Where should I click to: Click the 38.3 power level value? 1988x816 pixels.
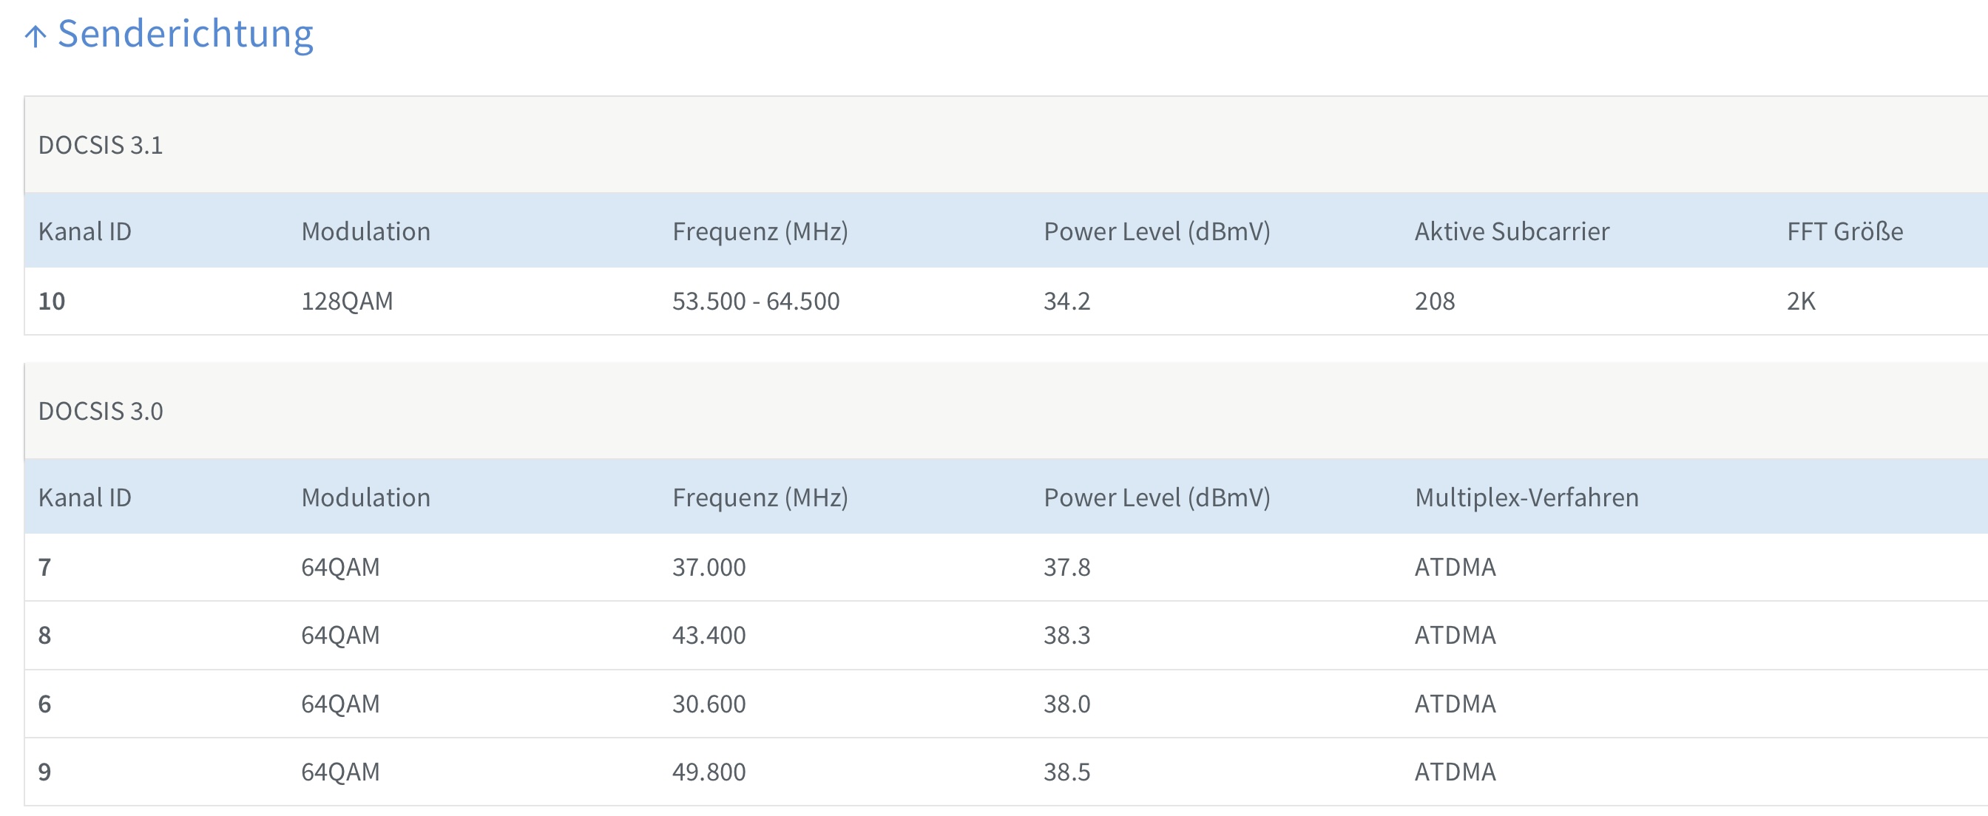(1066, 635)
